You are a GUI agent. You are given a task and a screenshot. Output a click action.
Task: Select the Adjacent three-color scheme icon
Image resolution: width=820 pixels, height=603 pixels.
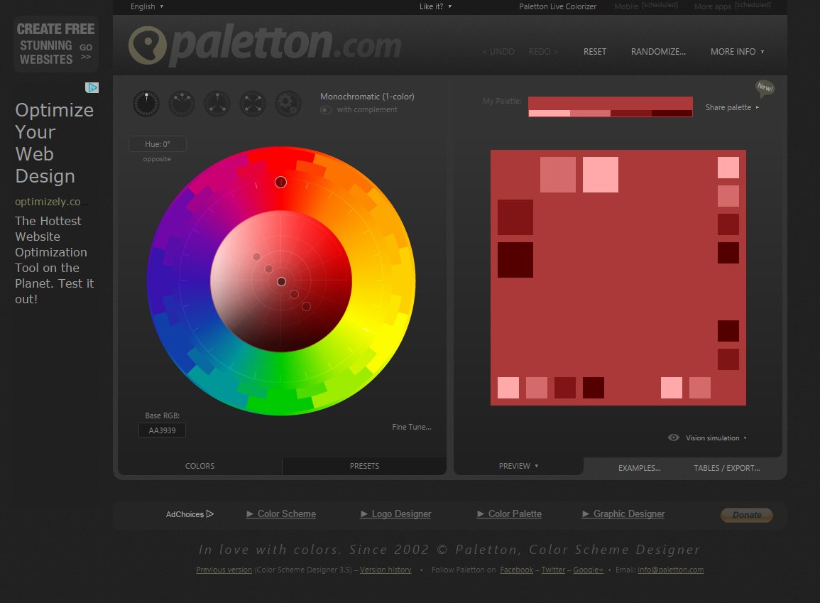[x=182, y=104]
